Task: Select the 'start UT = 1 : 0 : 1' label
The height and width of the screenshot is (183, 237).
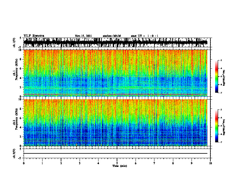Action: click(x=145, y=36)
